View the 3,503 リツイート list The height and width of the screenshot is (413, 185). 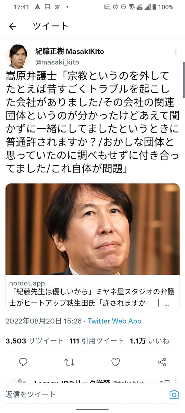35,341
